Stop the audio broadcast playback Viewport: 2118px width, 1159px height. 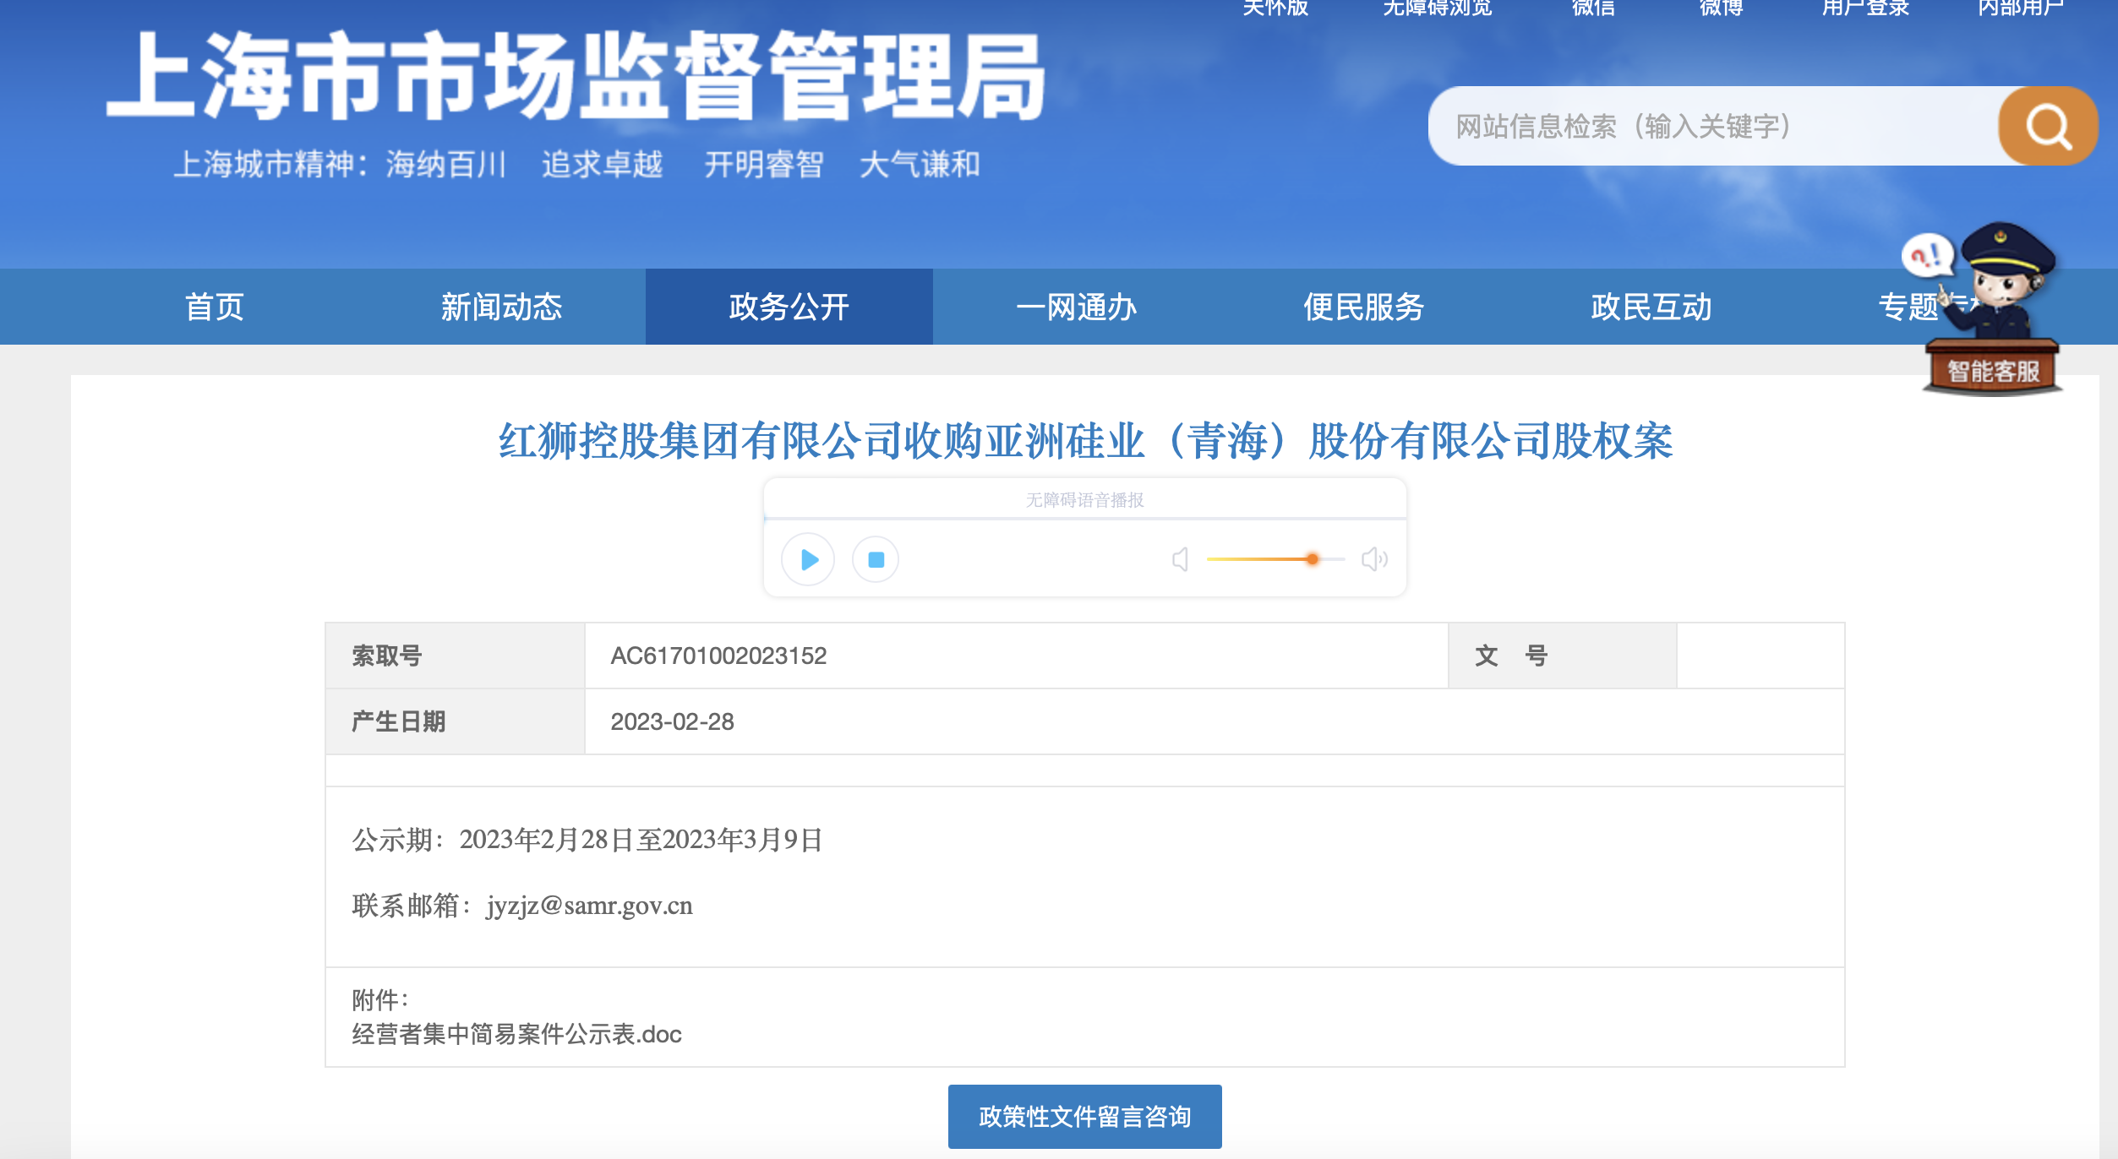[876, 559]
